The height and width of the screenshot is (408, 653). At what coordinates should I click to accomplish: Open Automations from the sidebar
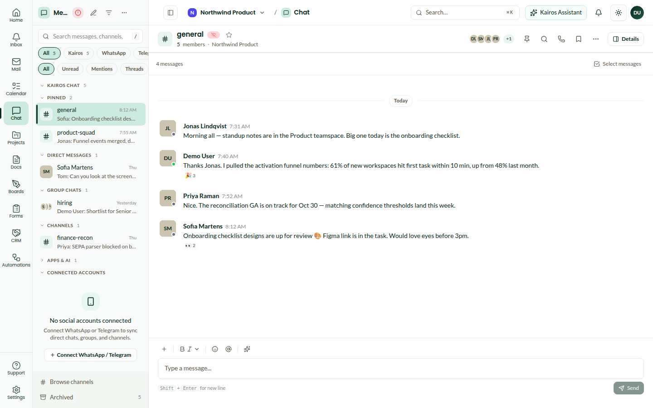(16, 260)
